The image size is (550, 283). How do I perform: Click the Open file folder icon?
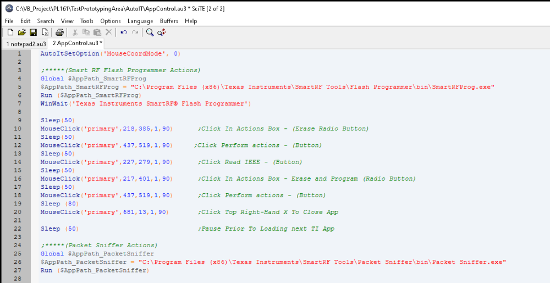point(22,32)
